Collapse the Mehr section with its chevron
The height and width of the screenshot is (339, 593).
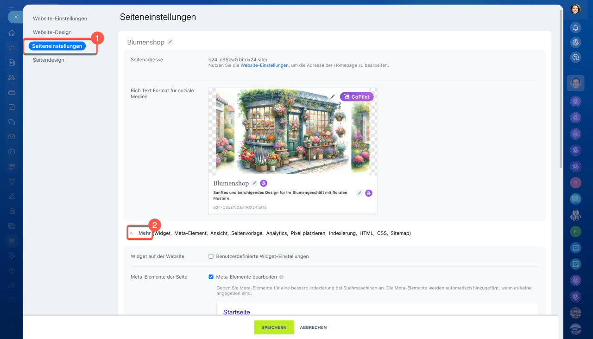(131, 233)
